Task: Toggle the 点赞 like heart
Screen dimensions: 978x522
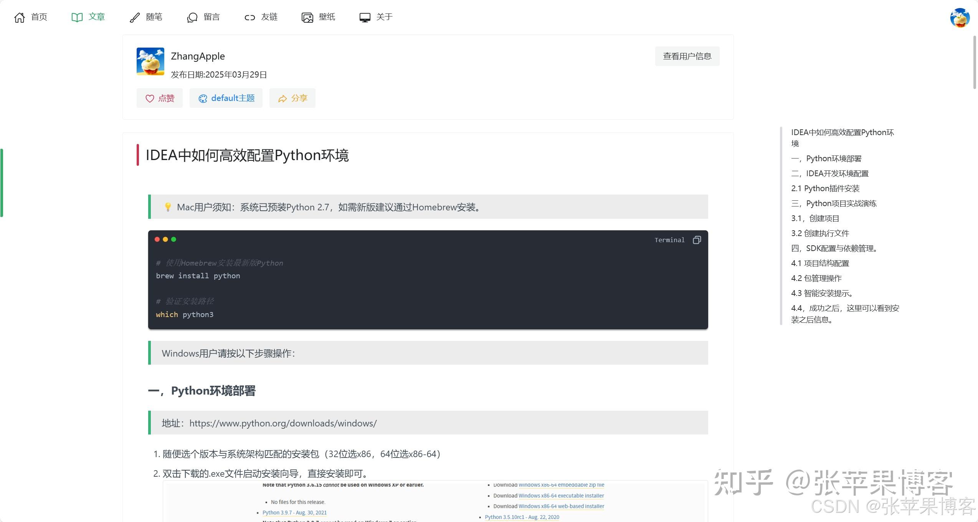Action: pyautogui.click(x=150, y=98)
